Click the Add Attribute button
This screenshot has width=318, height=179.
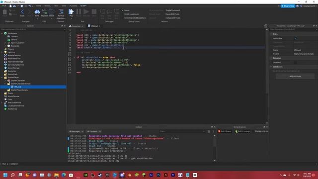(295, 76)
